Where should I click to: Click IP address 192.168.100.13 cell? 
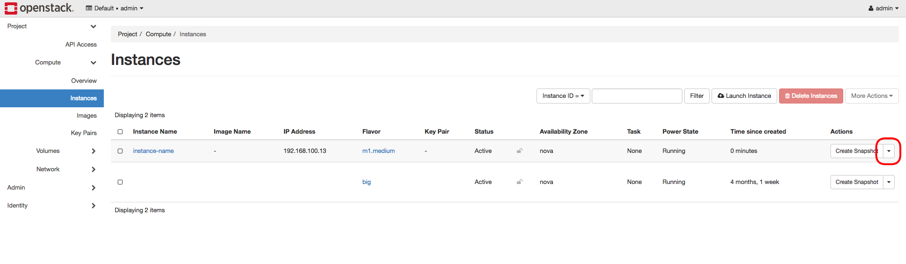pyautogui.click(x=305, y=151)
